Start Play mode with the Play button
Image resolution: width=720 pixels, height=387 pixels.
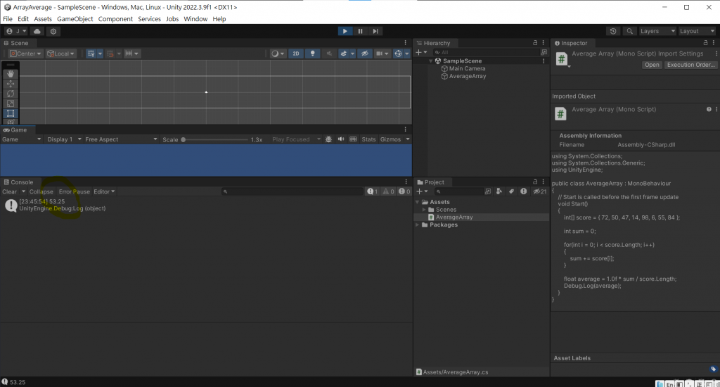[345, 31]
